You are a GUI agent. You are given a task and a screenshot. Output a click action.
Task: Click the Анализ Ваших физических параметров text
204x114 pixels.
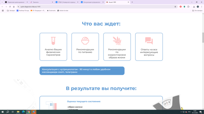(53, 52)
